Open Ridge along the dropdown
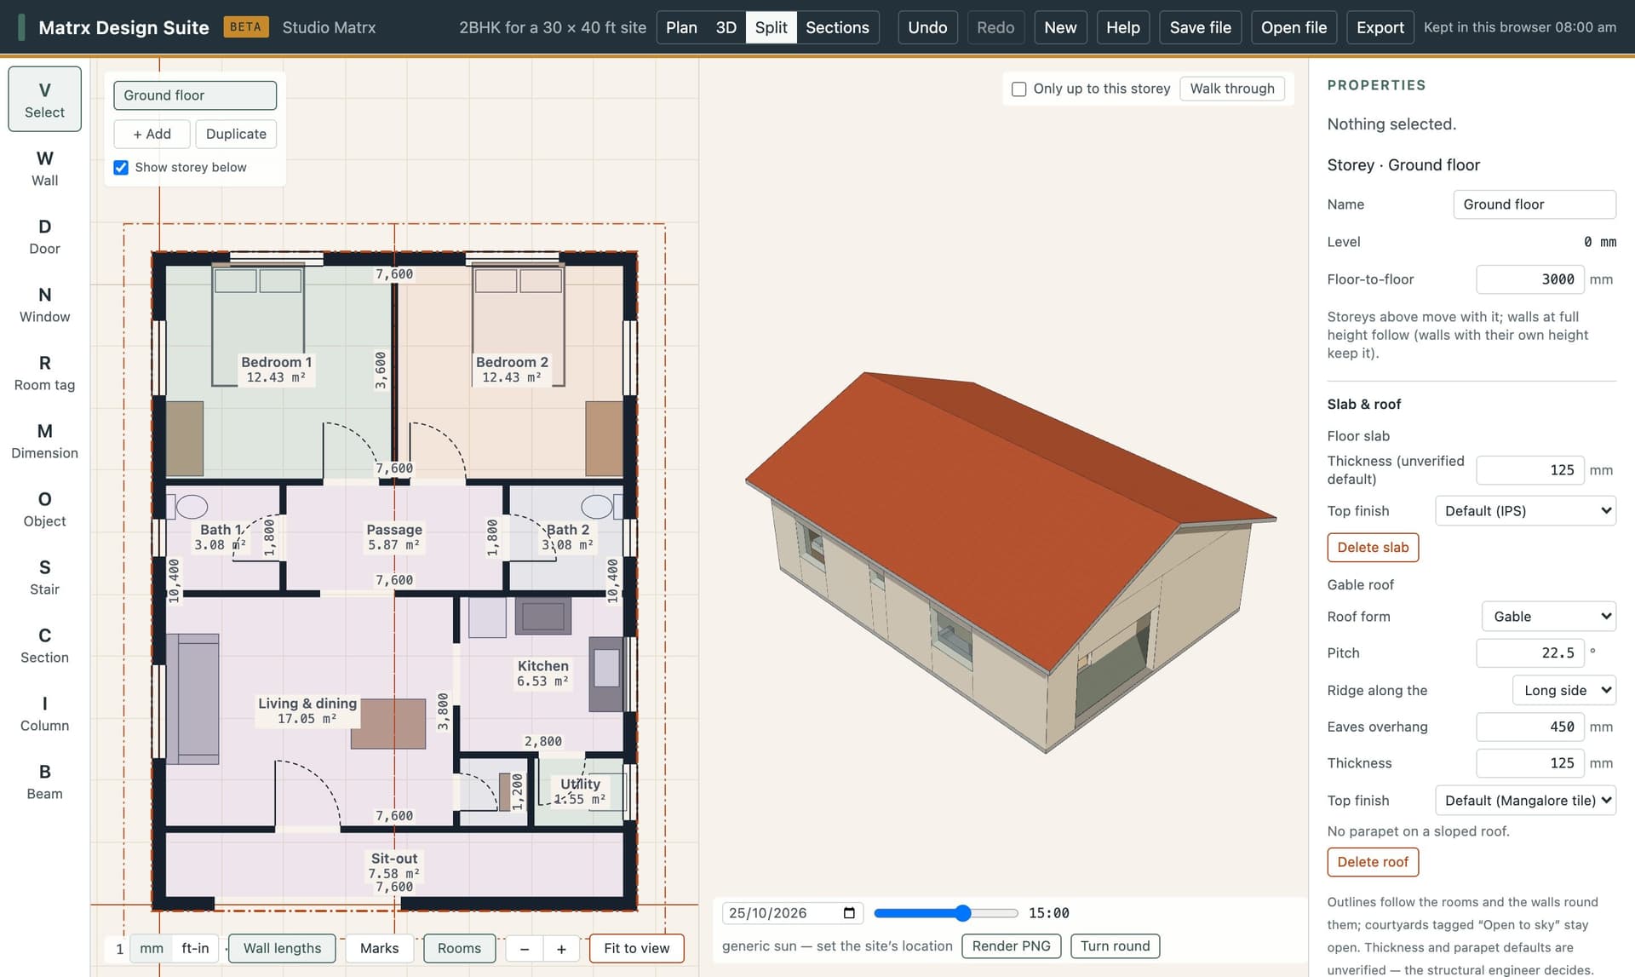 (x=1564, y=690)
